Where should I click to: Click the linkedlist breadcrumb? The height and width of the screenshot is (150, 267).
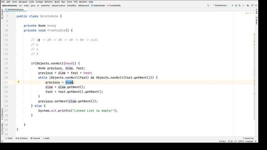71,5
